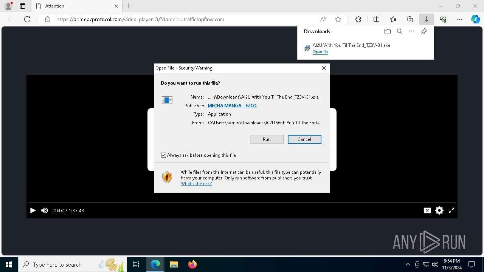The width and height of the screenshot is (484, 272).
Task: Mute the video volume
Action: coord(45,210)
